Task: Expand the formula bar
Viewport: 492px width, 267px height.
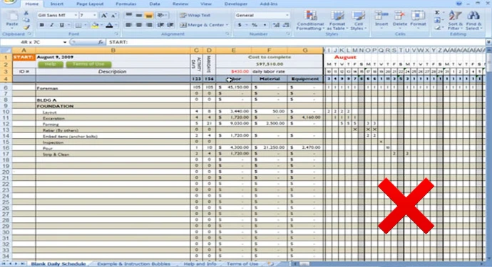Action: pos(488,42)
